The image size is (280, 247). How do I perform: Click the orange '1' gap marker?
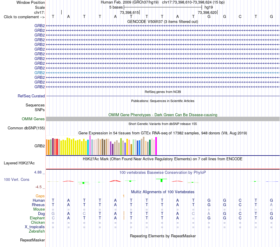pyautogui.click(x=123, y=196)
